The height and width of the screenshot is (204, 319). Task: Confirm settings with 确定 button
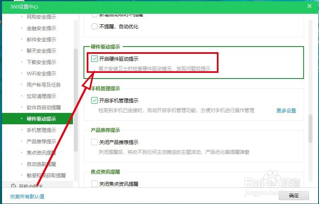click(x=293, y=195)
